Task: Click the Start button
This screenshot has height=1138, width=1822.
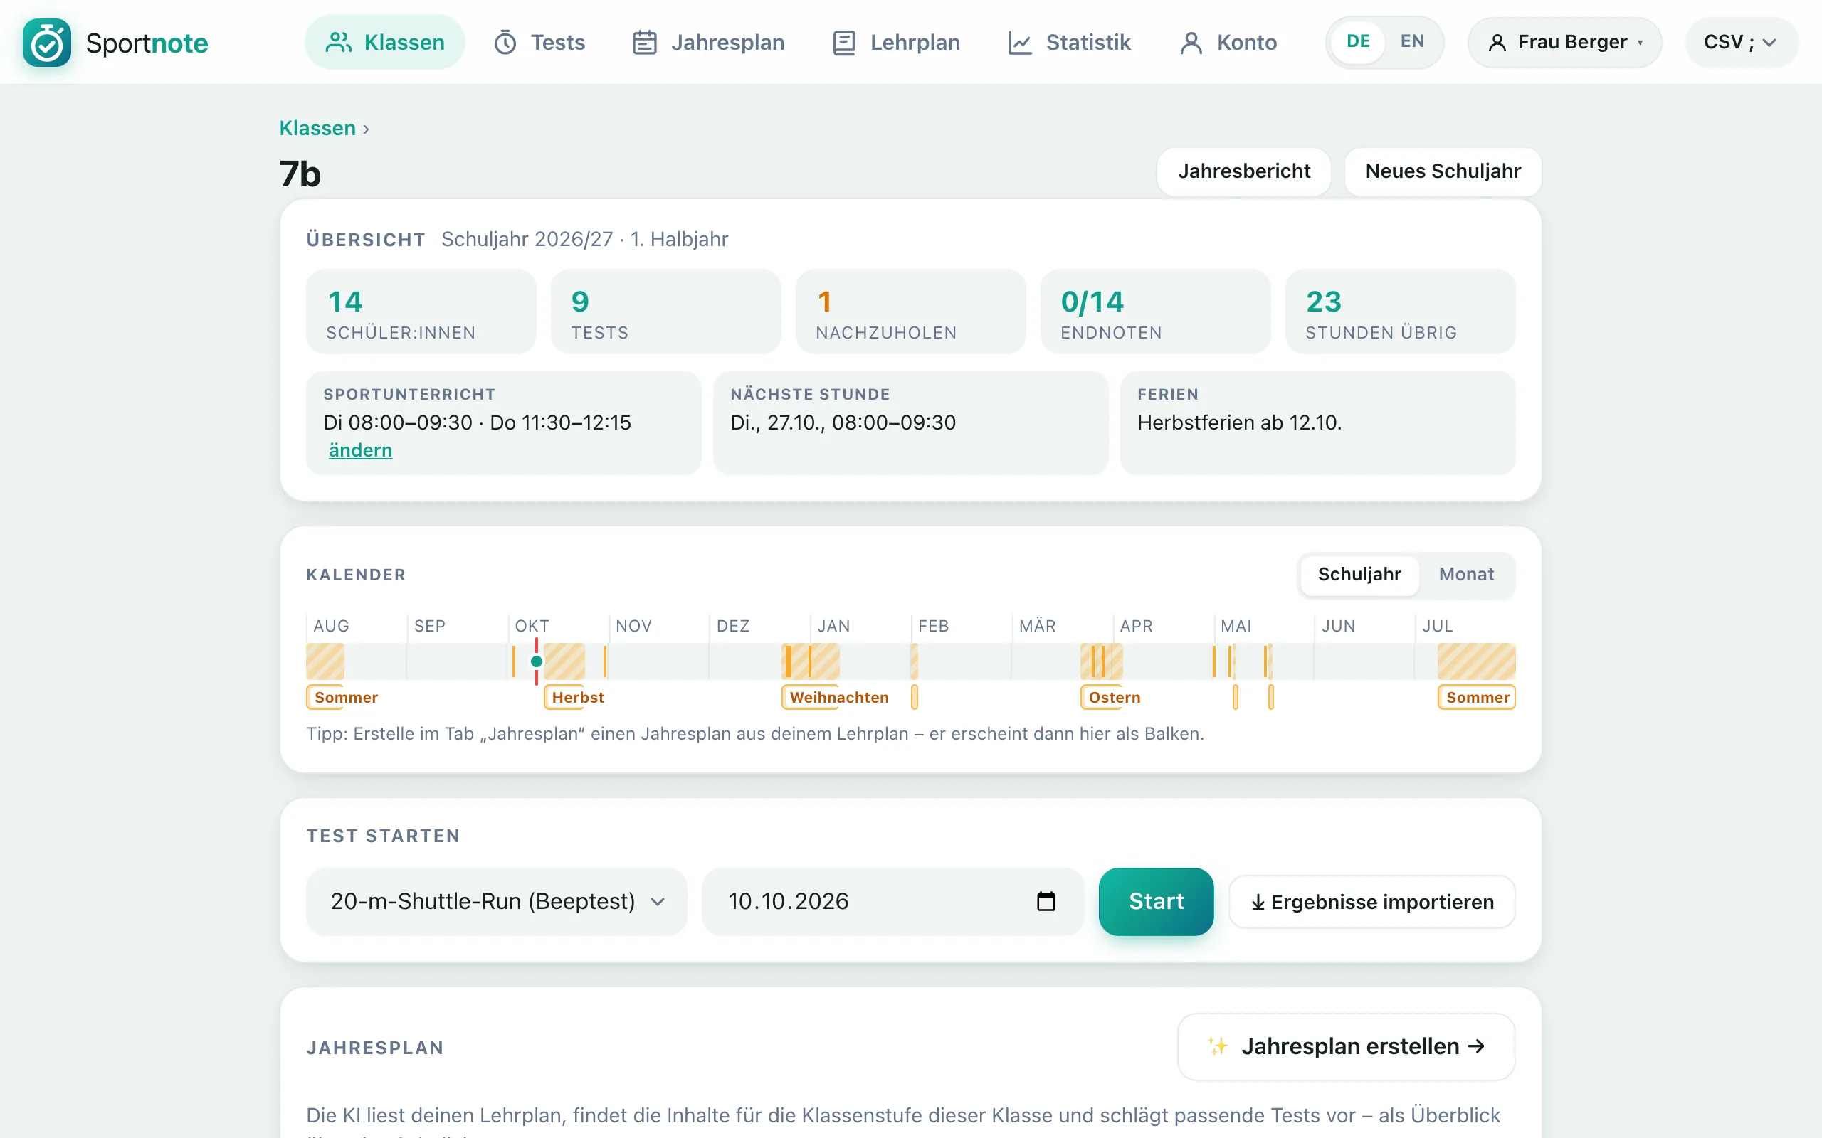Action: click(x=1156, y=902)
